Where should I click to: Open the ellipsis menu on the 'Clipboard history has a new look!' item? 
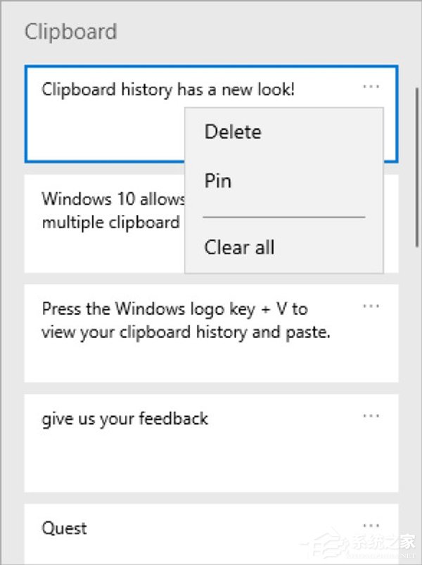pyautogui.click(x=371, y=87)
